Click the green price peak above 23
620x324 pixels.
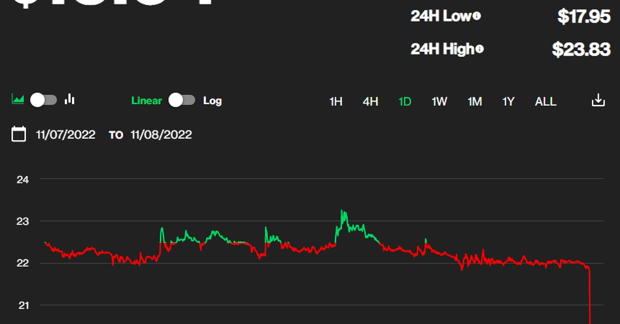tap(342, 212)
